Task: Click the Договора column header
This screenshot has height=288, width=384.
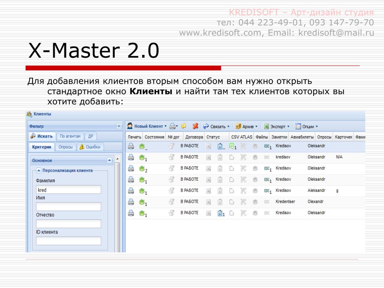Action: pos(194,137)
